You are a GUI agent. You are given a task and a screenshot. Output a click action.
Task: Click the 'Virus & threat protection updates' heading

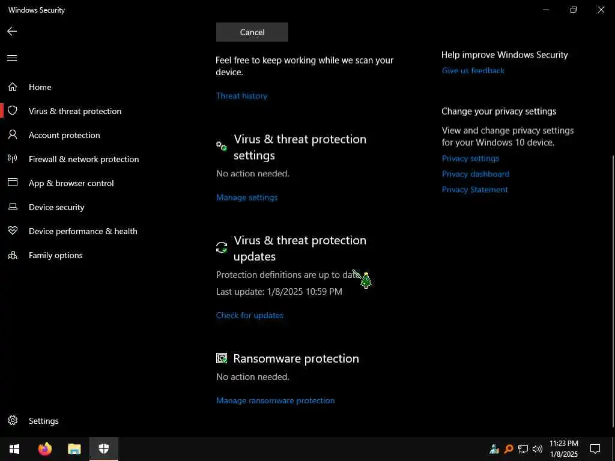click(x=300, y=248)
